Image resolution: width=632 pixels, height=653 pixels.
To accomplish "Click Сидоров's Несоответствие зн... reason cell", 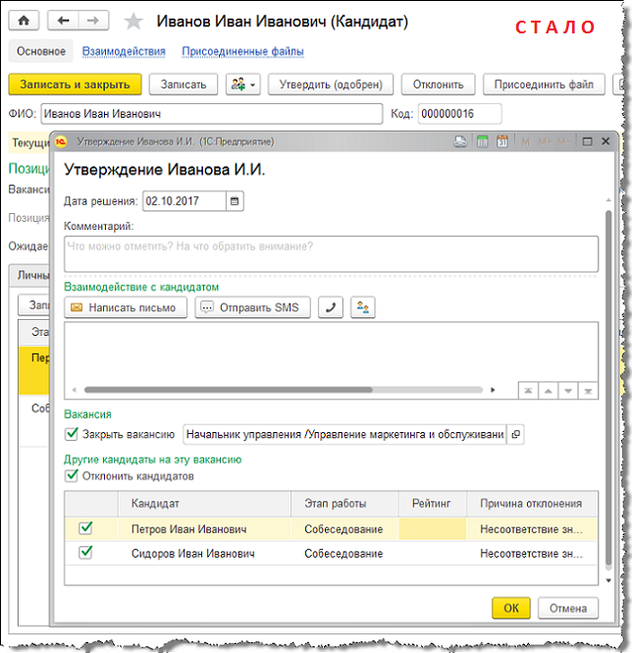I will (532, 554).
